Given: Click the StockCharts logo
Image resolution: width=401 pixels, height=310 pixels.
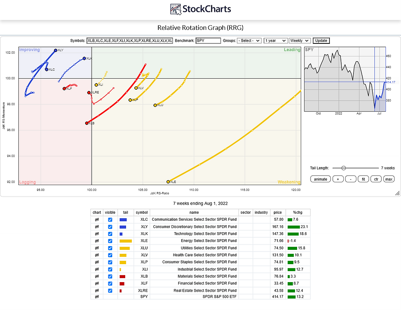Looking at the screenshot, I should click(200, 9).
